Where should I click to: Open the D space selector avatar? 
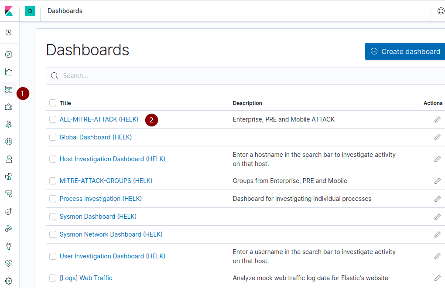click(30, 11)
